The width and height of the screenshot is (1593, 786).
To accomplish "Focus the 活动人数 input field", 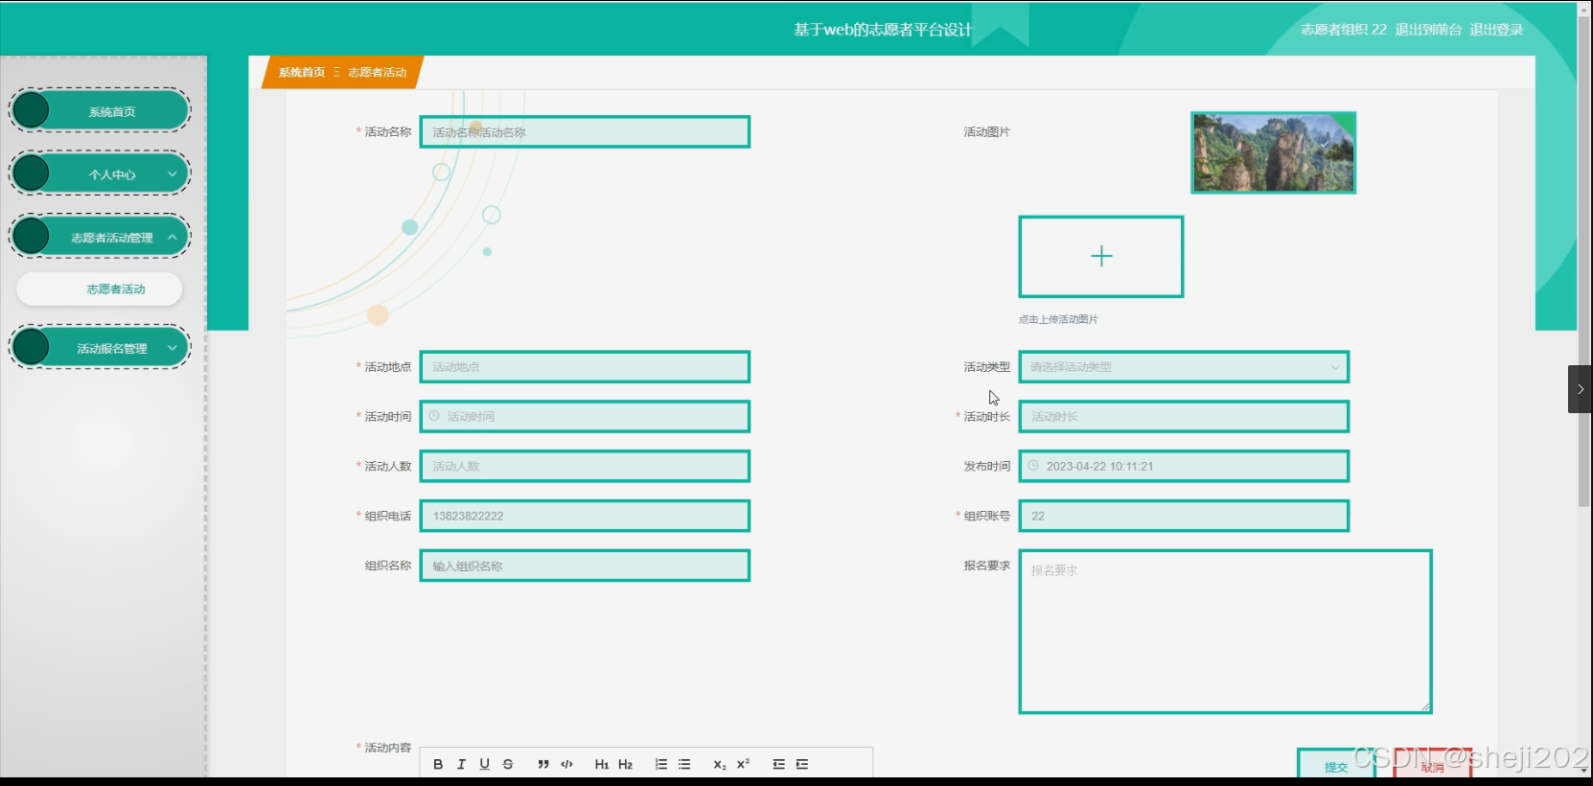I will pos(585,466).
